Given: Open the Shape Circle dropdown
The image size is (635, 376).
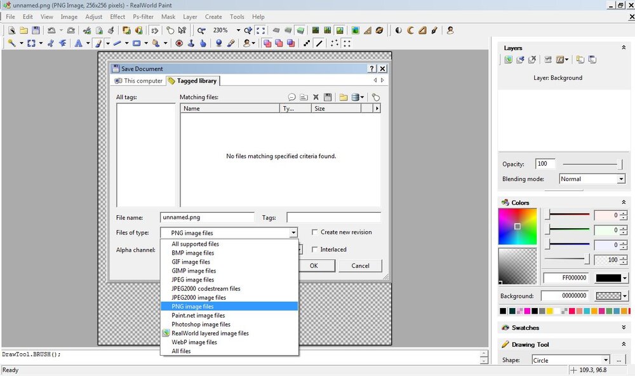Looking at the screenshot, I should pyautogui.click(x=571, y=360).
